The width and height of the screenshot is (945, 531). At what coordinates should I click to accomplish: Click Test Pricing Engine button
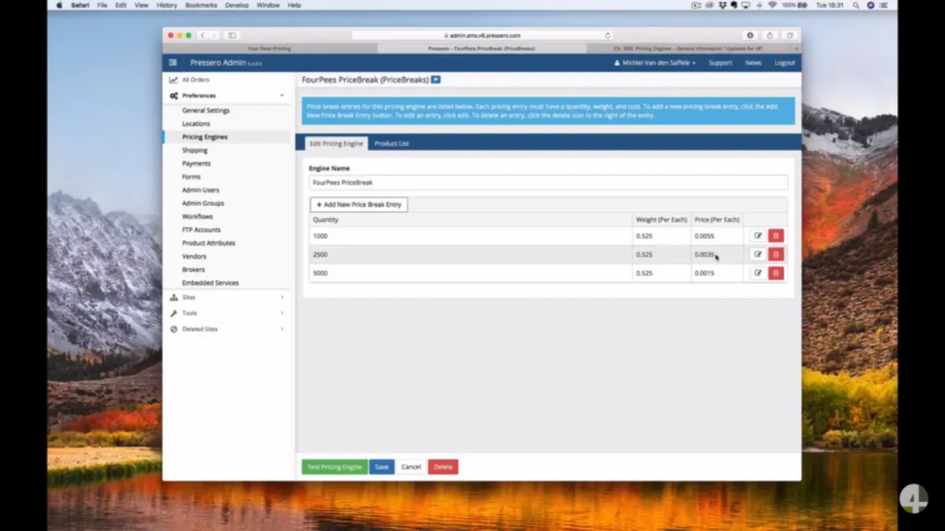[x=334, y=467]
